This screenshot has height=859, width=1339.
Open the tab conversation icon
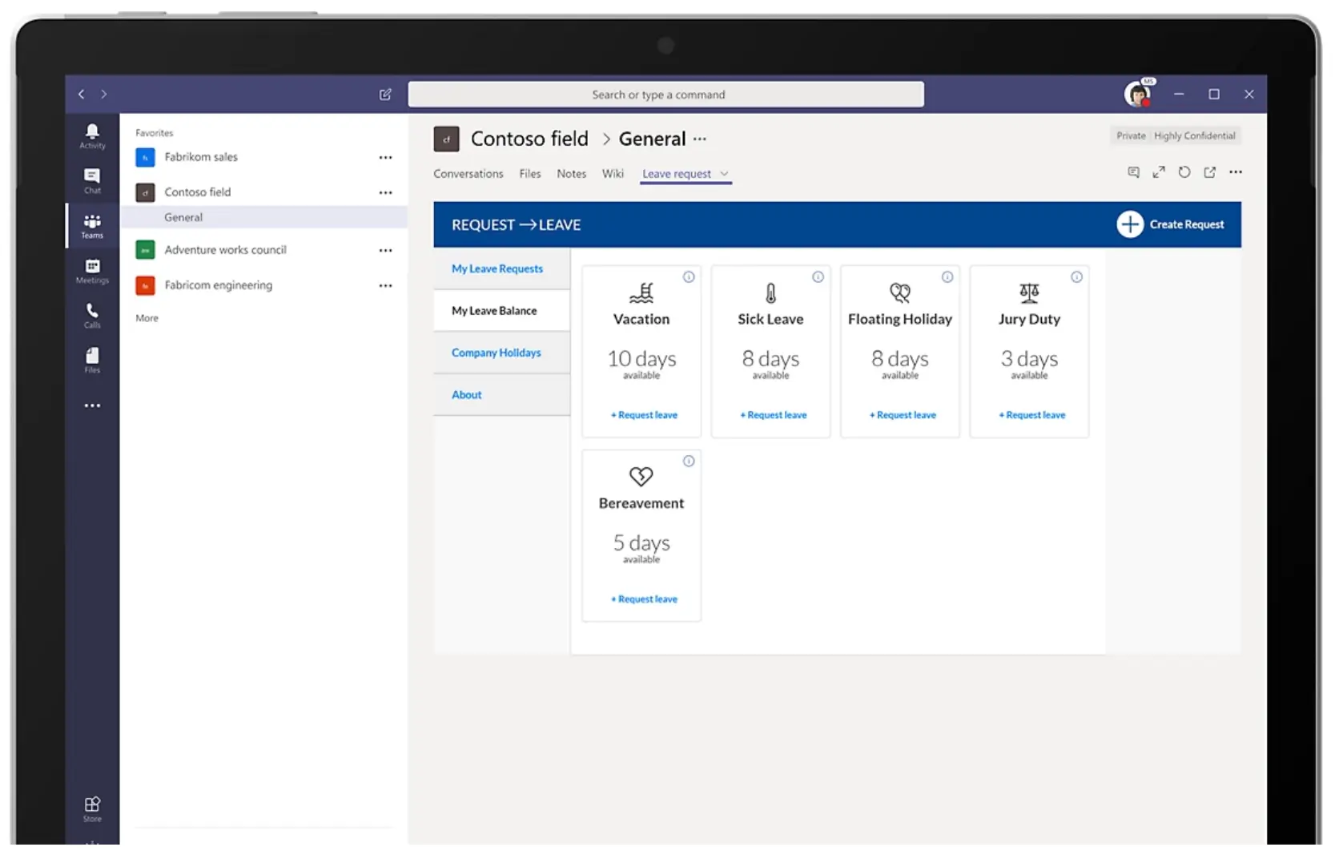point(1133,172)
